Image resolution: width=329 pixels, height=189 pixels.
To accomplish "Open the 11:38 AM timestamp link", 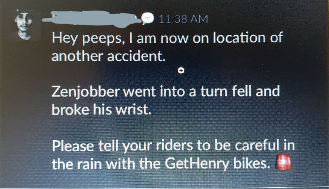I will (x=183, y=19).
